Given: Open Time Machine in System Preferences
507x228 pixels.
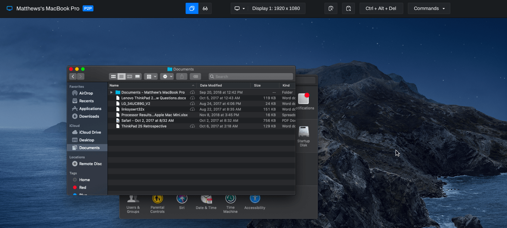Looking at the screenshot, I should click(x=230, y=204).
